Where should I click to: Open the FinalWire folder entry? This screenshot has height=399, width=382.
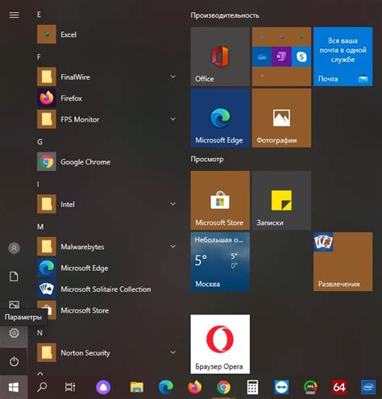(107, 77)
